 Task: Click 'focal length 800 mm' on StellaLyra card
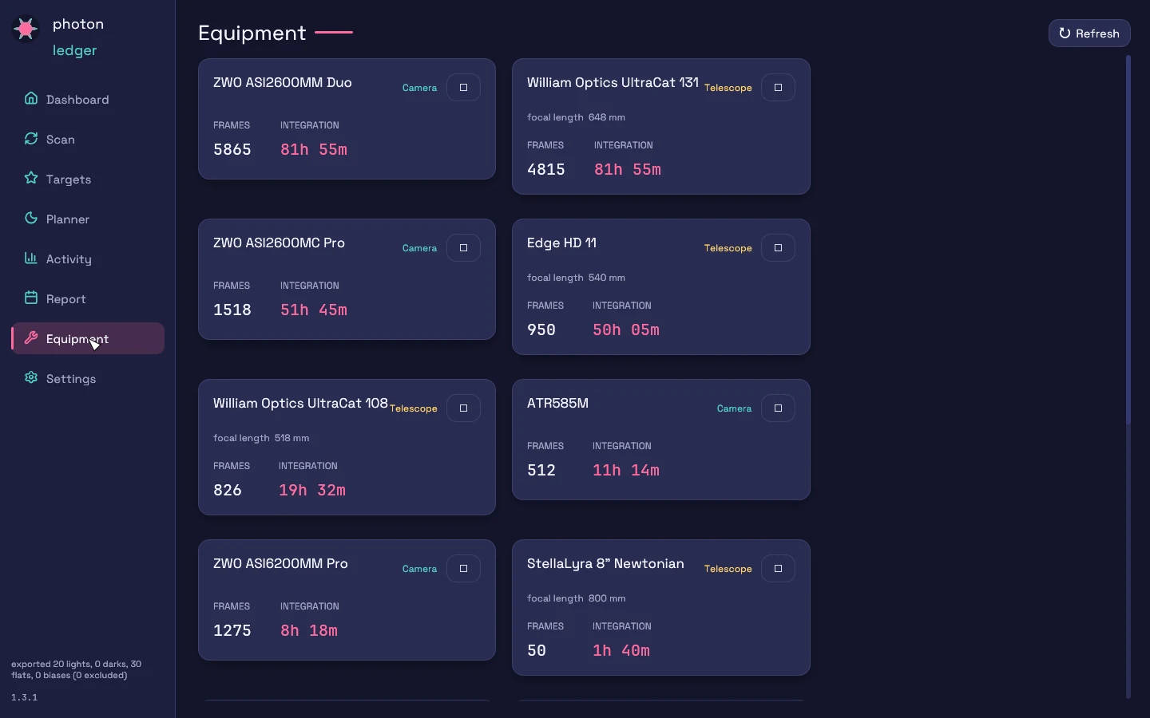(x=577, y=598)
